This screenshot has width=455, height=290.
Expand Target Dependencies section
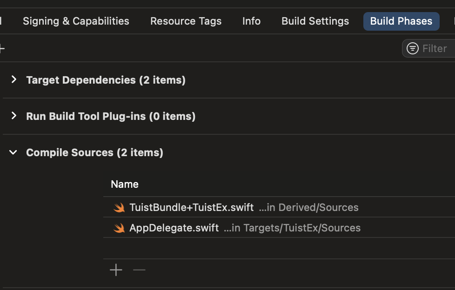(x=13, y=79)
